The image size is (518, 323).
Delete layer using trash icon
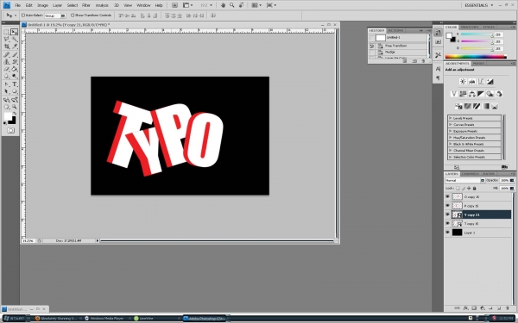pos(507,308)
